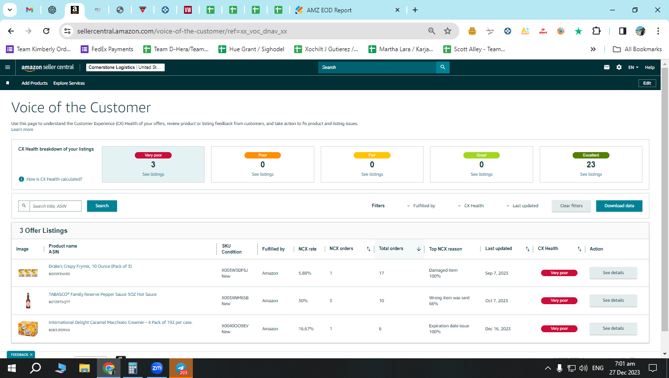Reload the page

pos(46,31)
